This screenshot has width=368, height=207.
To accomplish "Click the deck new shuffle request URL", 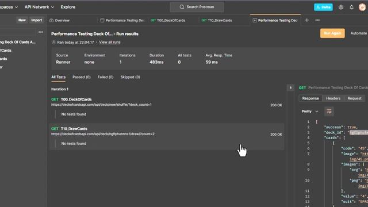I will (x=101, y=105).
